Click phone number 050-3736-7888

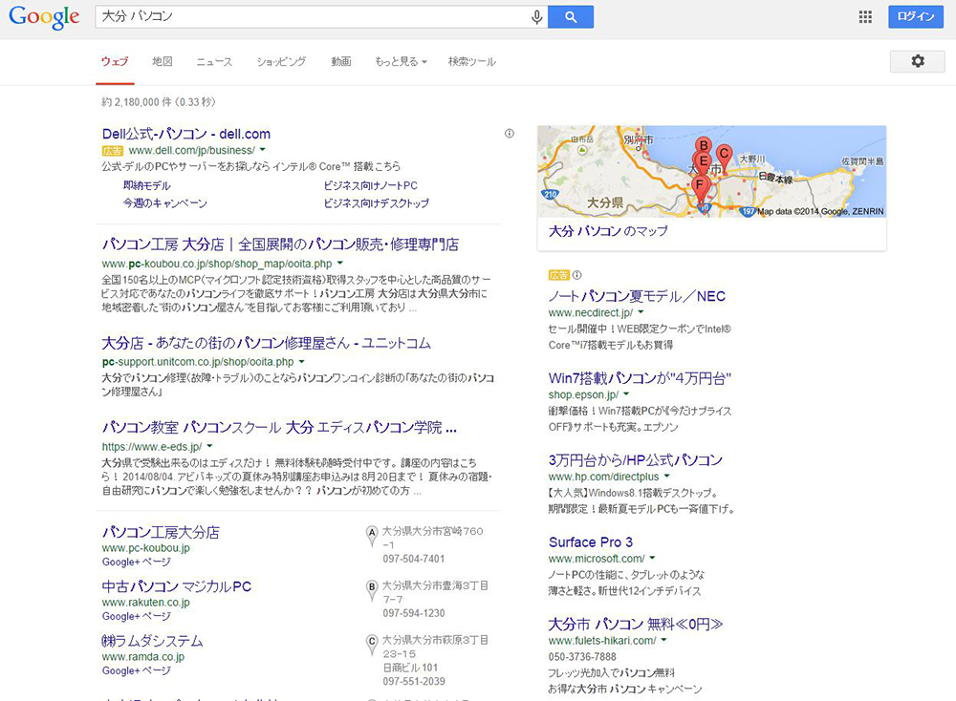[x=581, y=656]
